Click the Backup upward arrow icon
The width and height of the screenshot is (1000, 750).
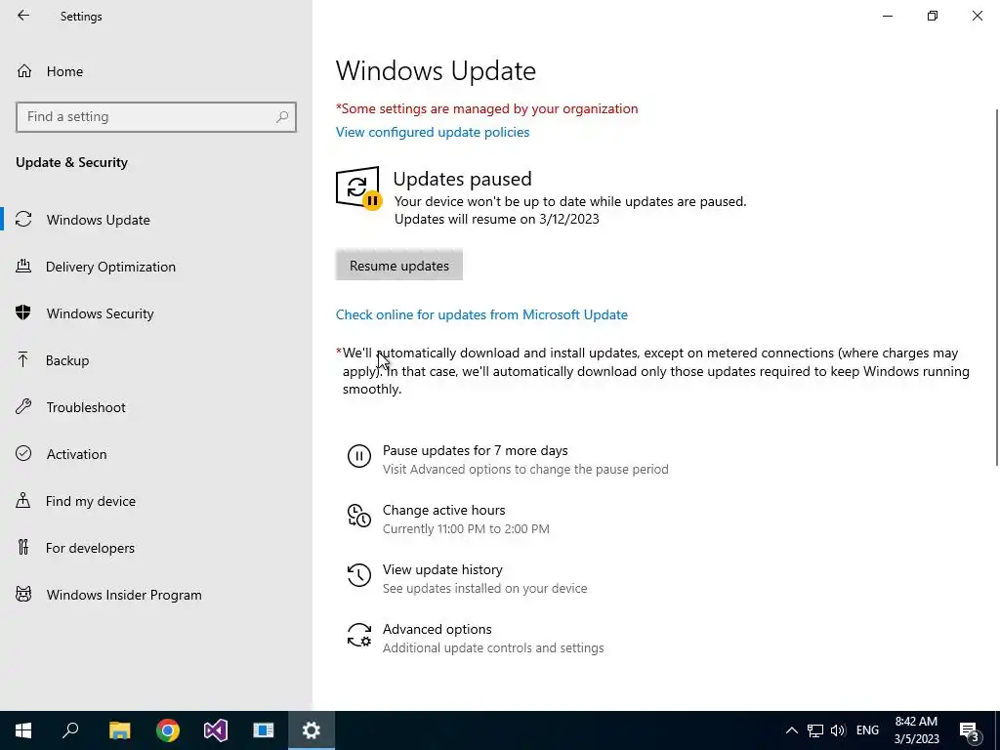click(23, 359)
